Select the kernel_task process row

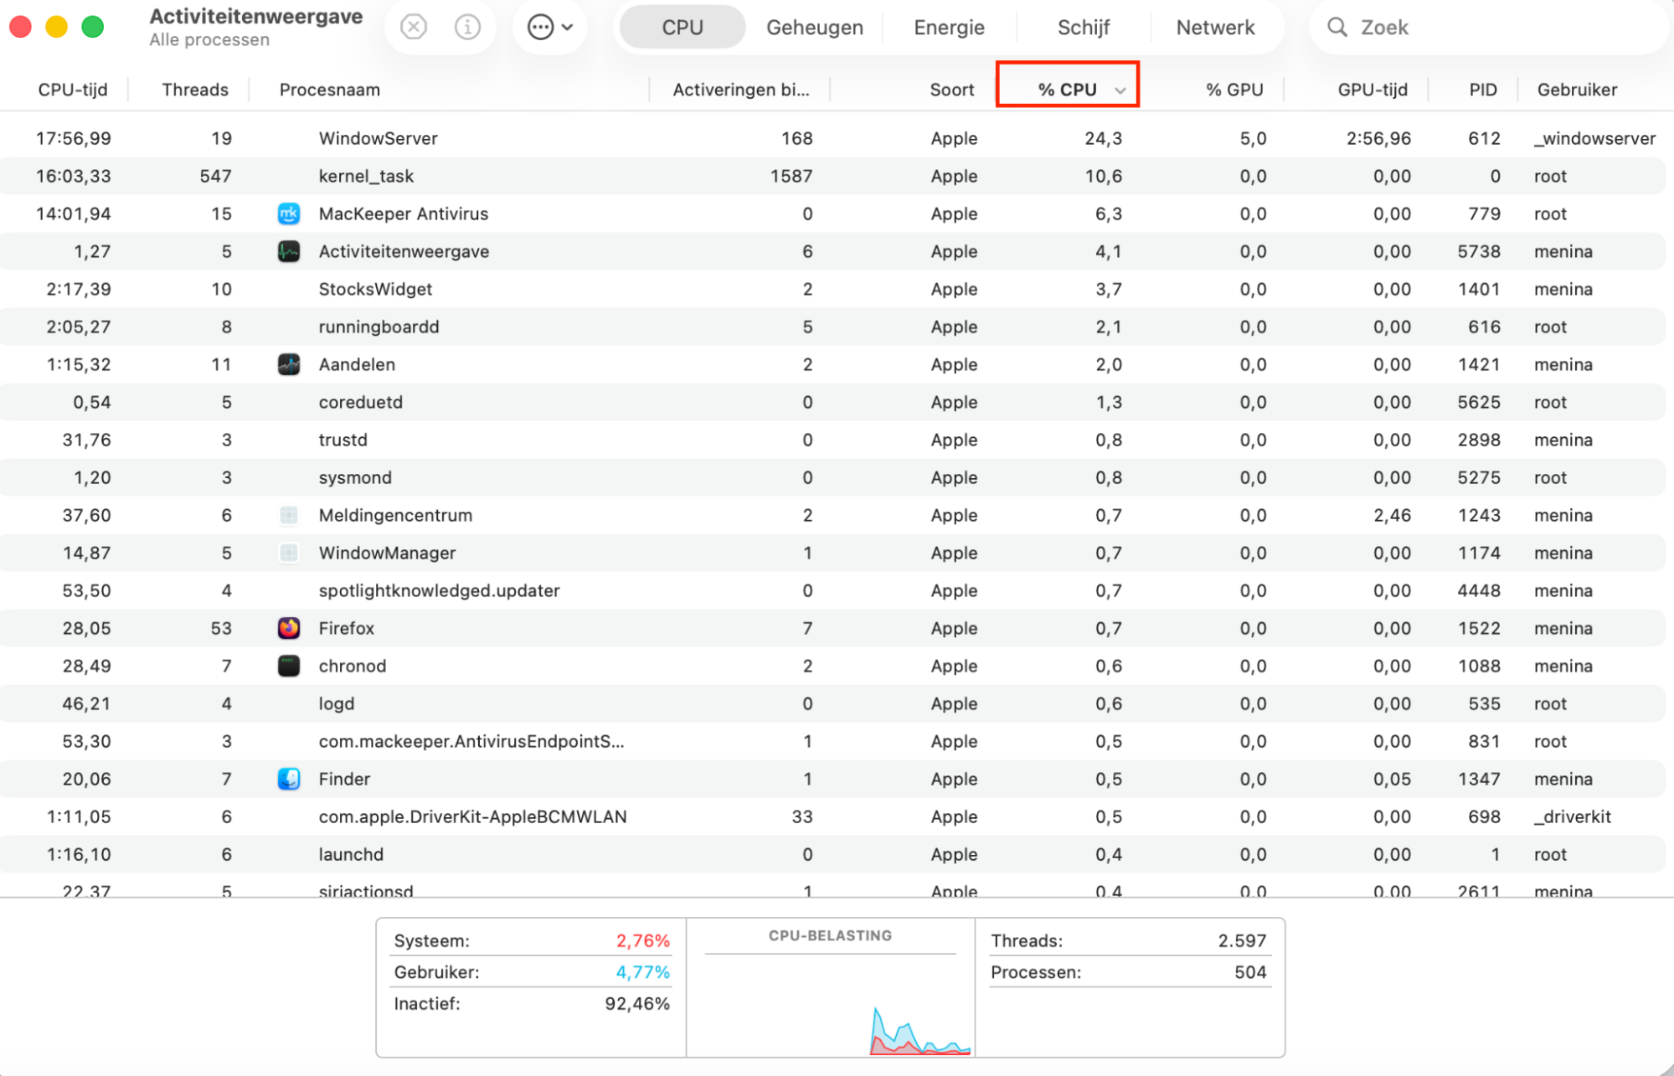click(x=832, y=176)
